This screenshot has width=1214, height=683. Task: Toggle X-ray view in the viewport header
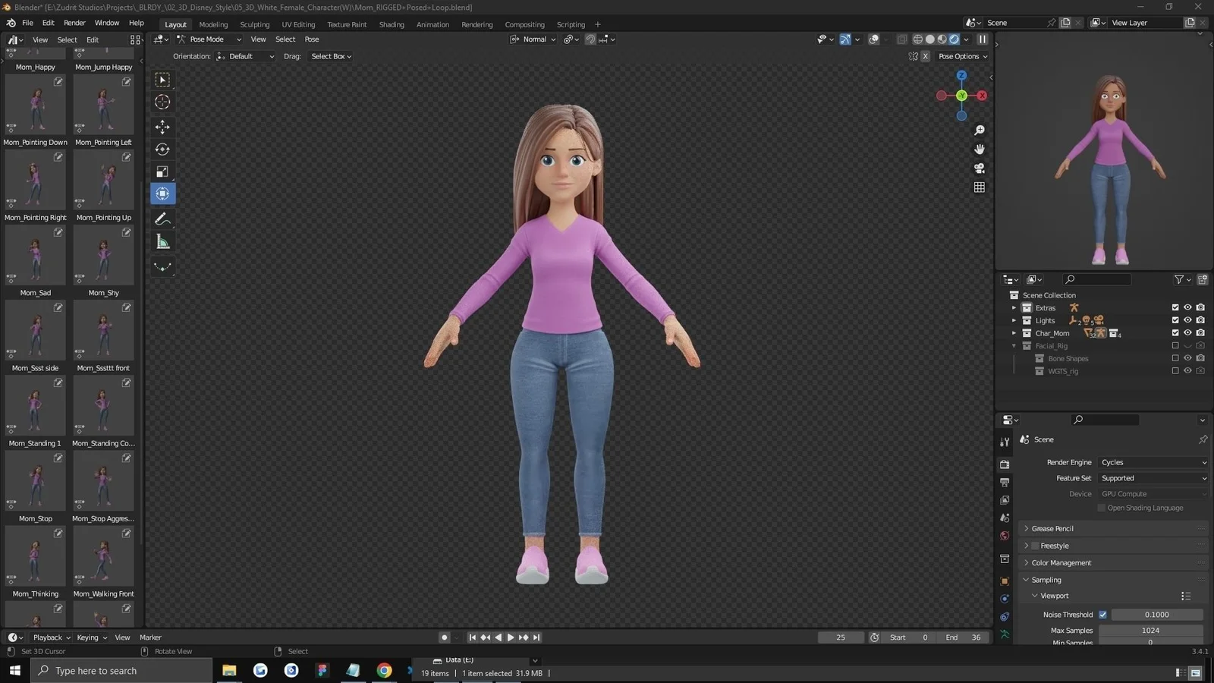tap(902, 39)
